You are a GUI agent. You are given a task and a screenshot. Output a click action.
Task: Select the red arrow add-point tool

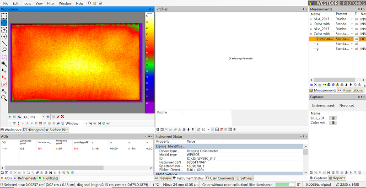tap(4, 77)
